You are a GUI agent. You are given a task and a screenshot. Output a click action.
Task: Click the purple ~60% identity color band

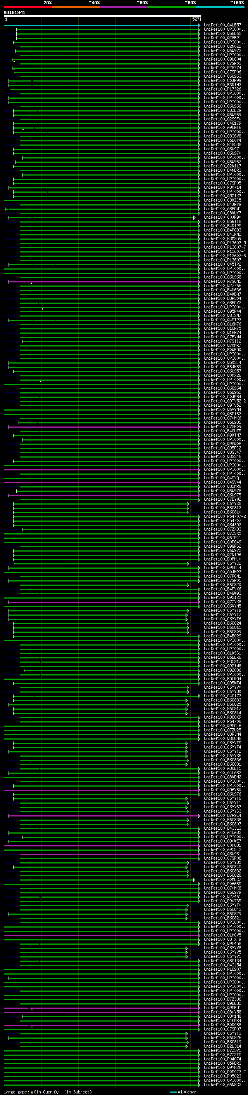(124, 7)
